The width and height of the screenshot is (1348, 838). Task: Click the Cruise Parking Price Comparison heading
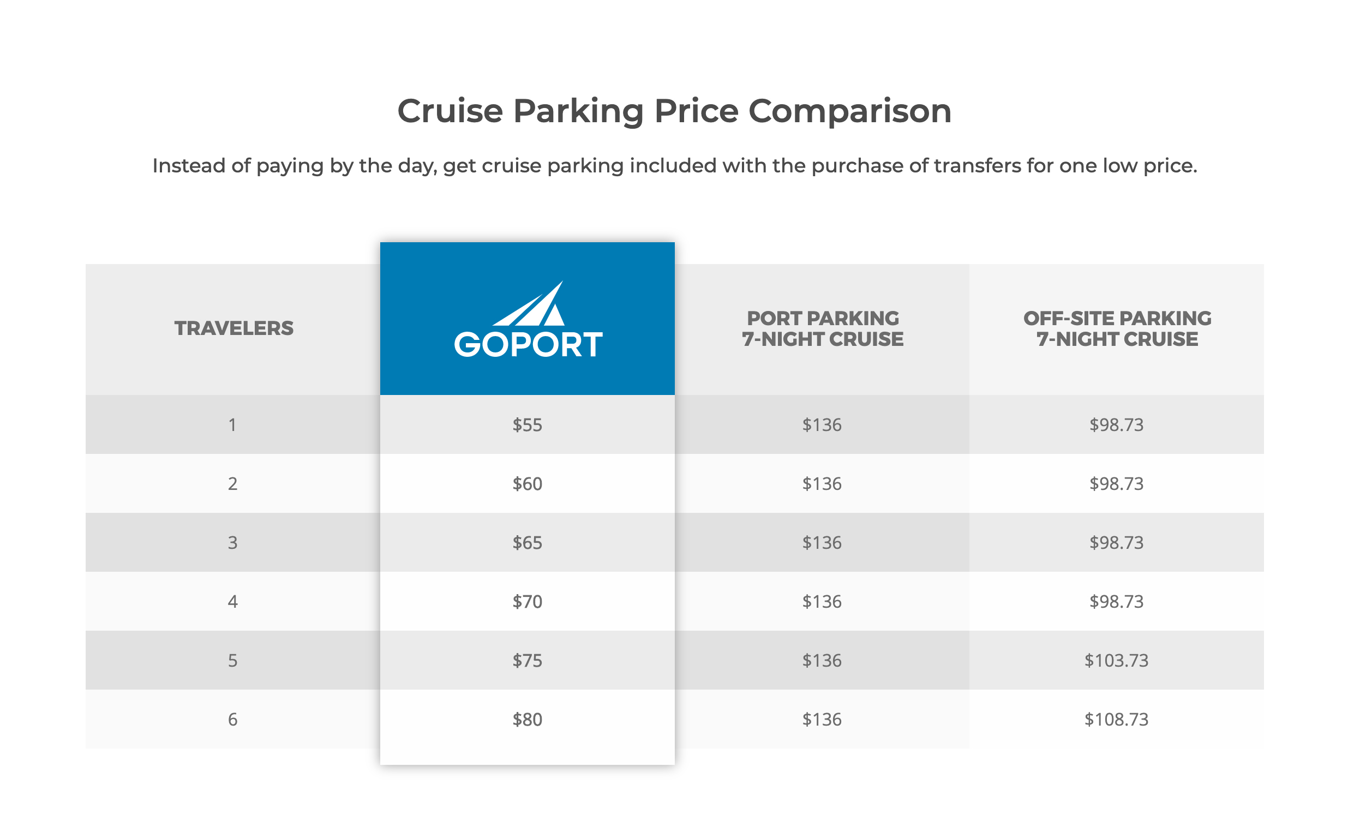674,111
